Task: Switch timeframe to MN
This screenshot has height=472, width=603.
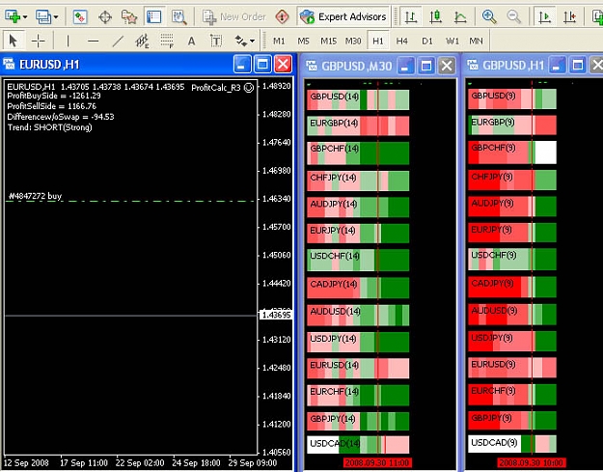Action: [x=476, y=41]
